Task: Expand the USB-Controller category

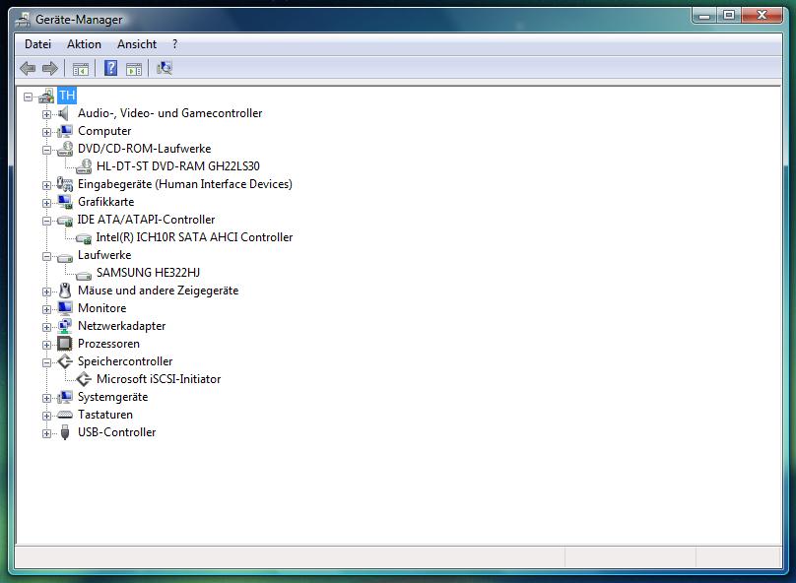Action: click(x=46, y=434)
